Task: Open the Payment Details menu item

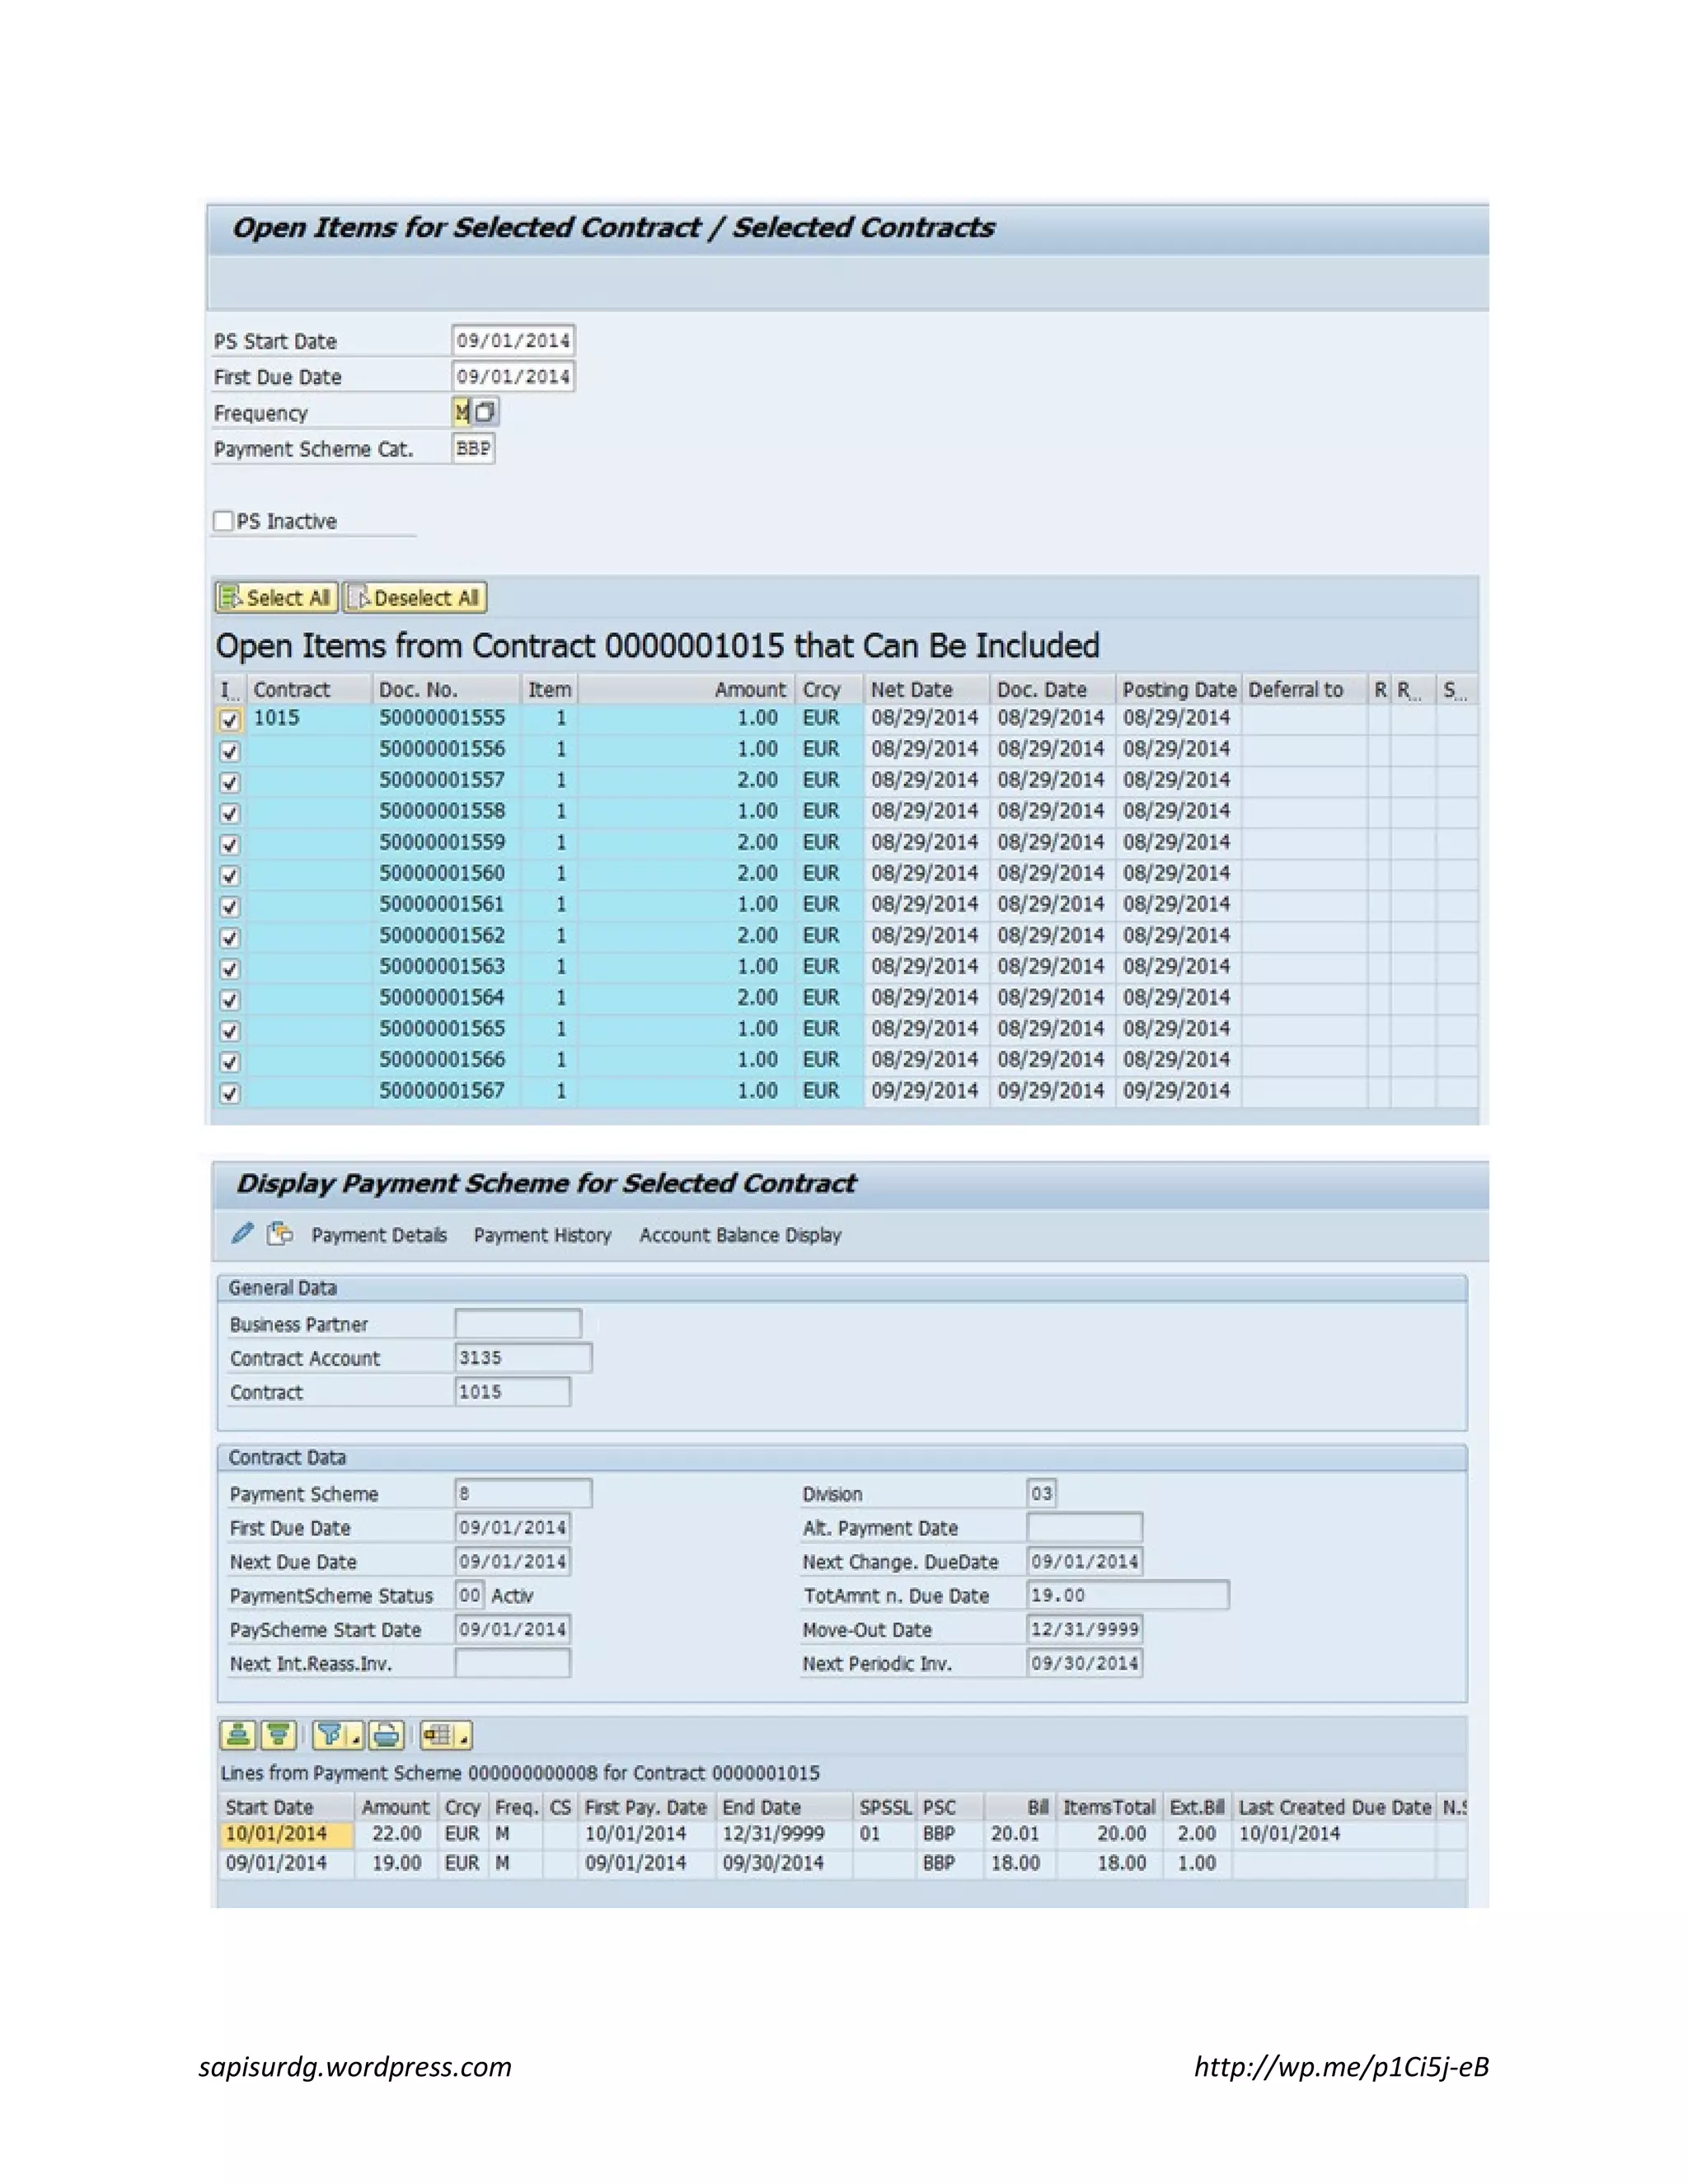Action: coord(379,1235)
